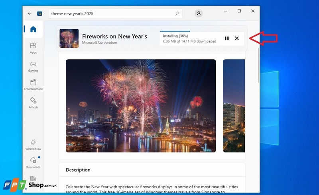319x195 pixels.
Task: Click the magnifier search icon
Action: pyautogui.click(x=177, y=14)
